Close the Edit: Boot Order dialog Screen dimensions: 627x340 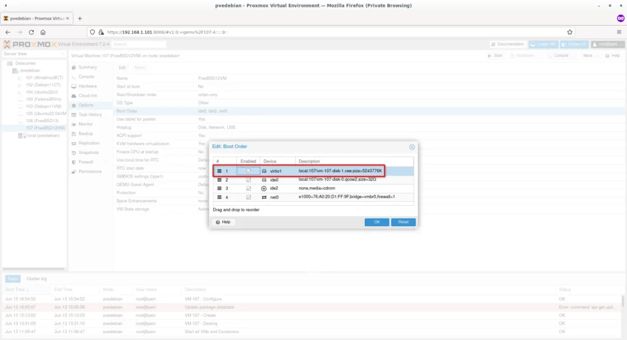(412, 147)
